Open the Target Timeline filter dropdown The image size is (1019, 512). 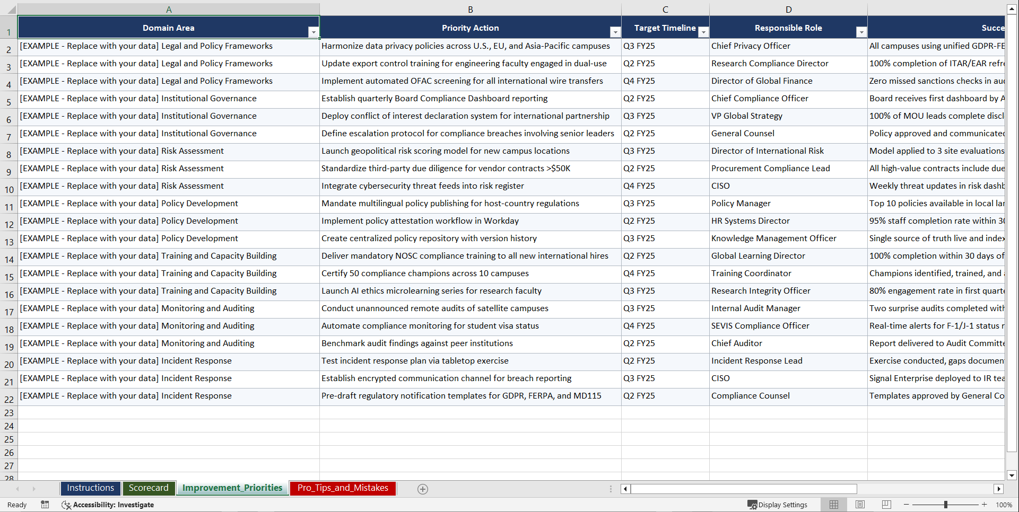[703, 32]
